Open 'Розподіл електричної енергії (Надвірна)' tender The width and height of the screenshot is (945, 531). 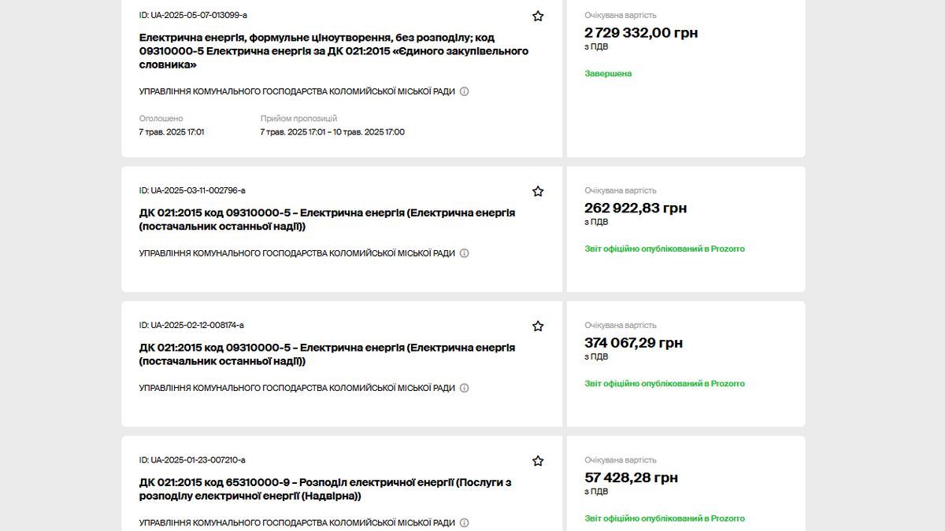(325, 489)
